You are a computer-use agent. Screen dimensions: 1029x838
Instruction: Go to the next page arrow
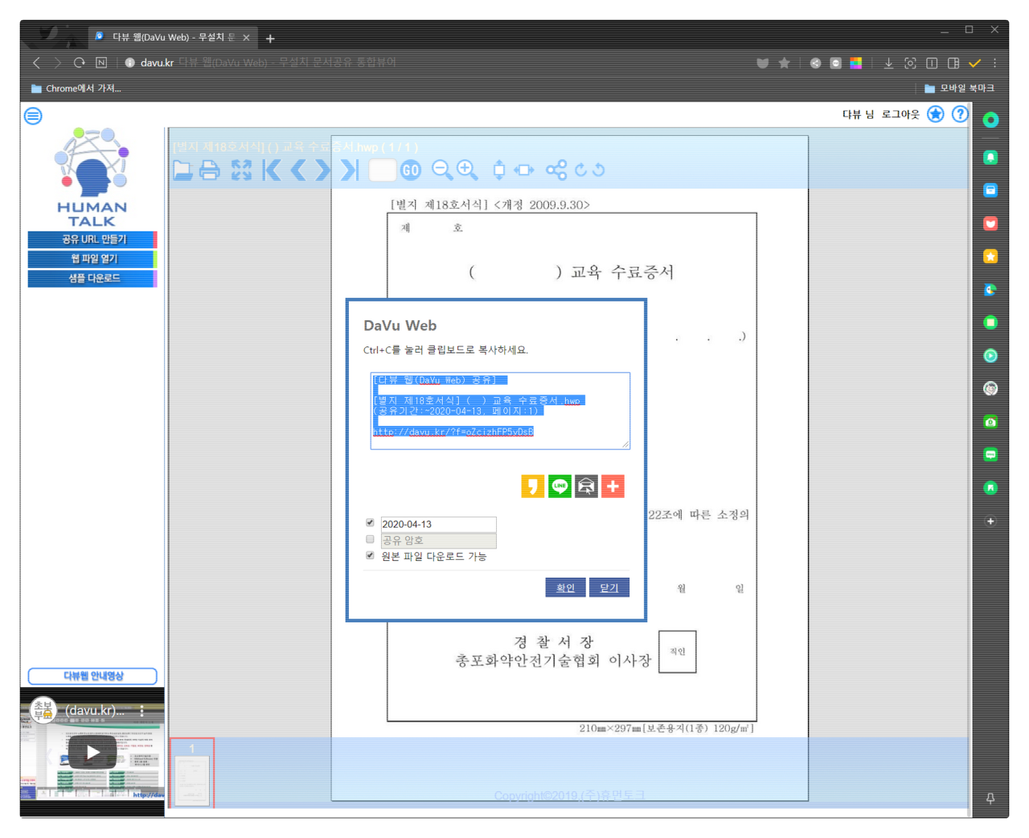(x=323, y=170)
